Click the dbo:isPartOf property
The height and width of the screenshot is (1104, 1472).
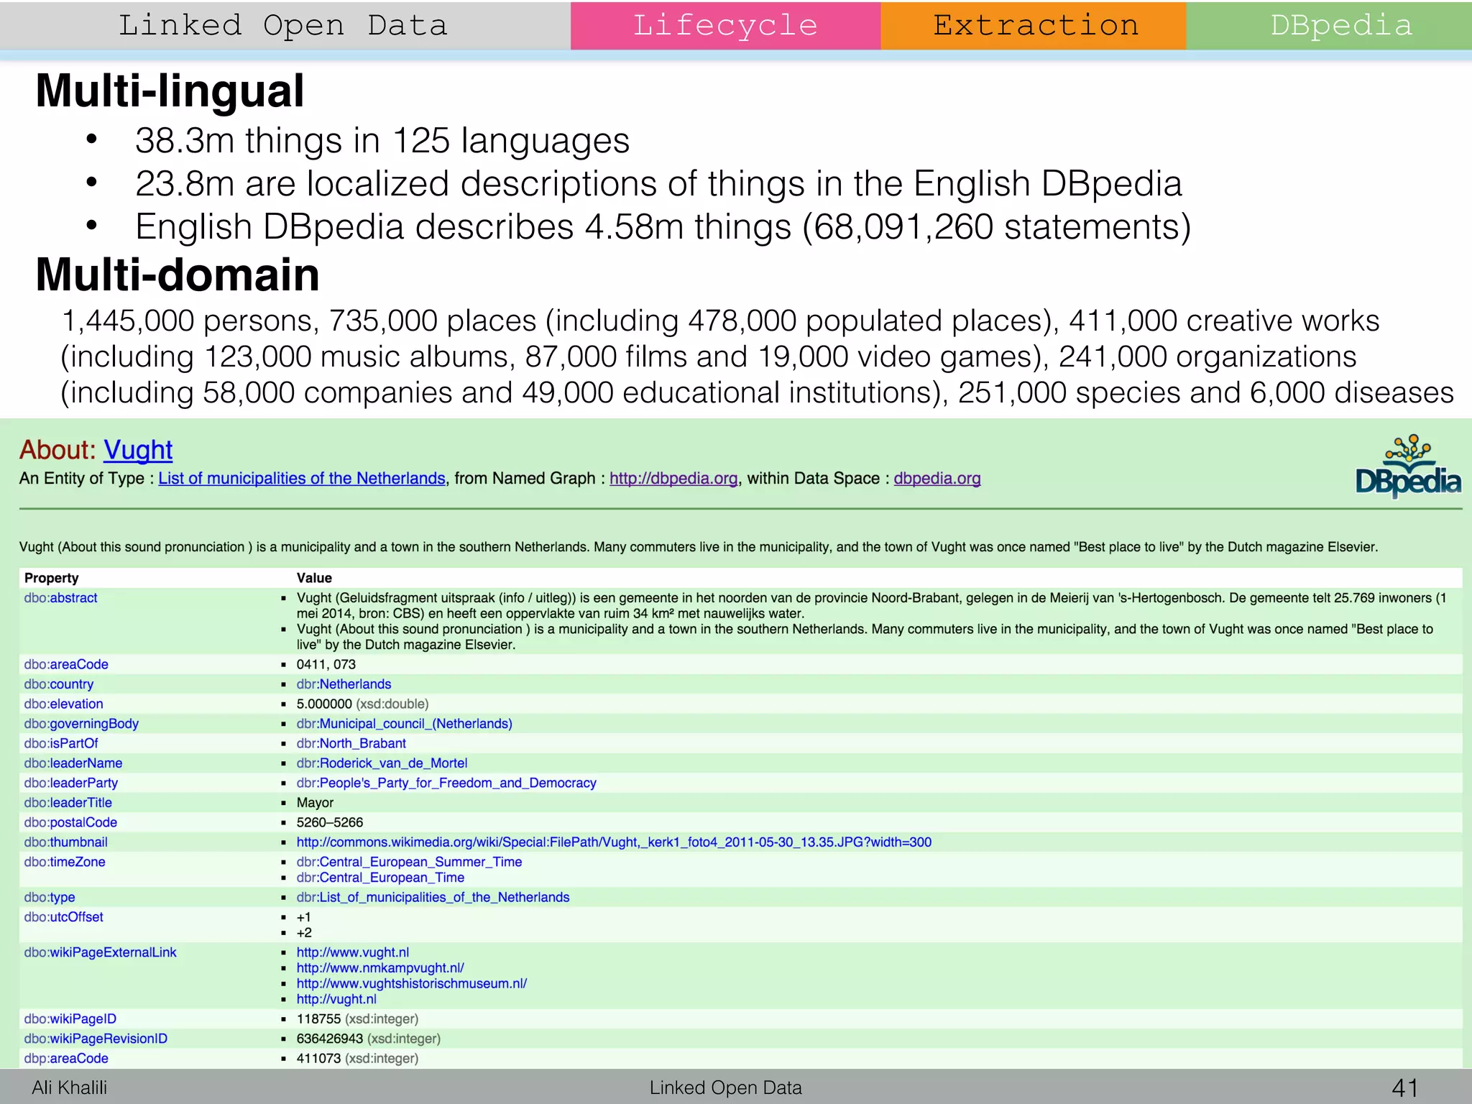coord(61,743)
